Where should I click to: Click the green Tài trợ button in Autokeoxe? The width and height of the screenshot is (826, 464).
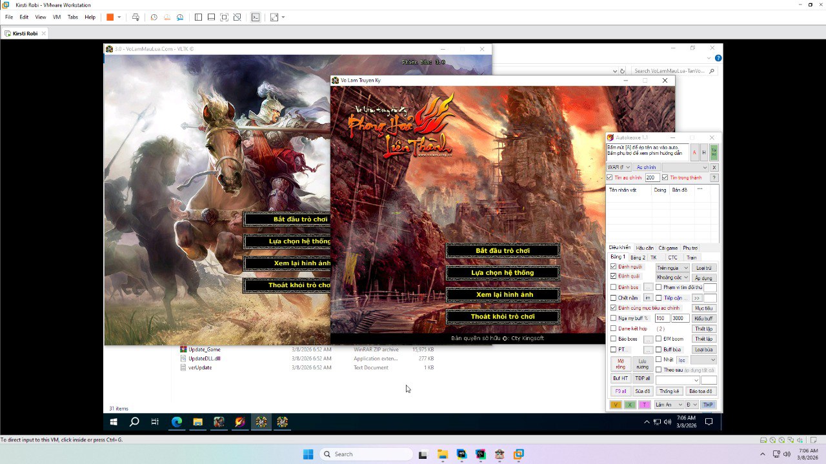(714, 152)
